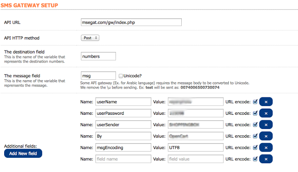Click the message field input box

click(98, 76)
